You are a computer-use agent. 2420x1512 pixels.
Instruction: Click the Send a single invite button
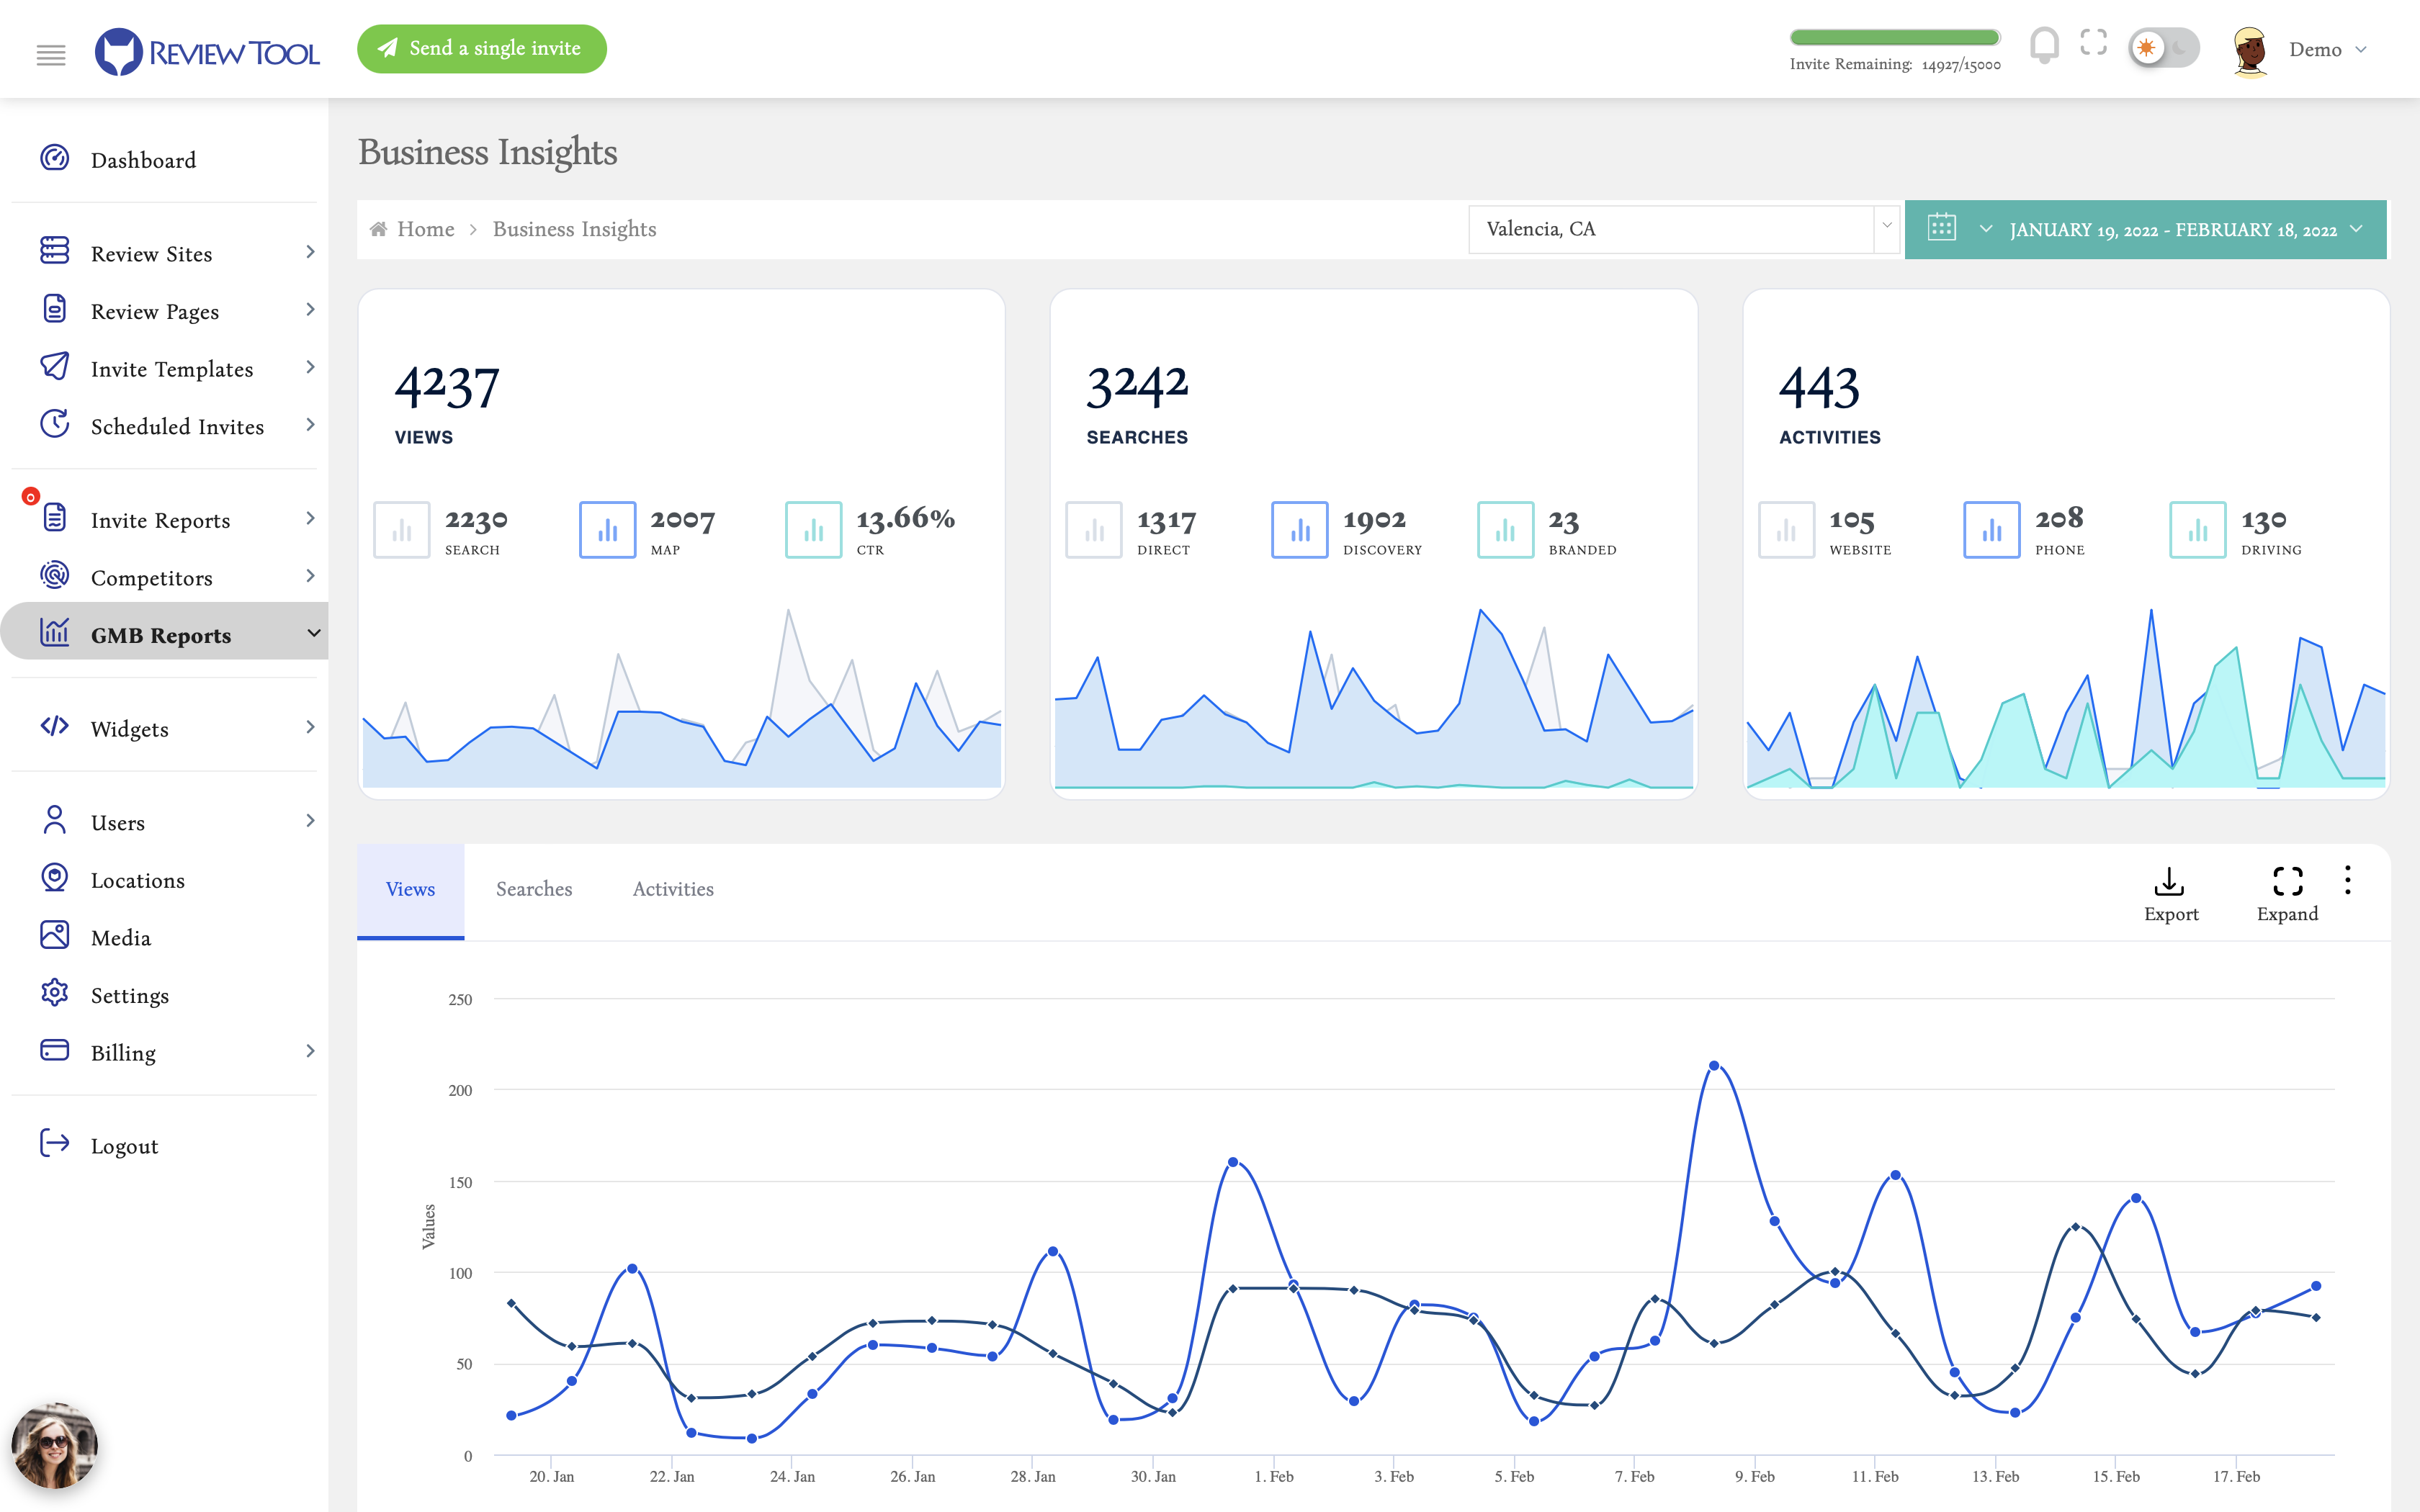pyautogui.click(x=481, y=48)
